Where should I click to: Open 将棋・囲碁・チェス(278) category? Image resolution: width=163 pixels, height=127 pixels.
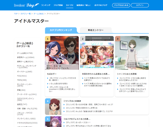pyautogui.click(x=27, y=109)
